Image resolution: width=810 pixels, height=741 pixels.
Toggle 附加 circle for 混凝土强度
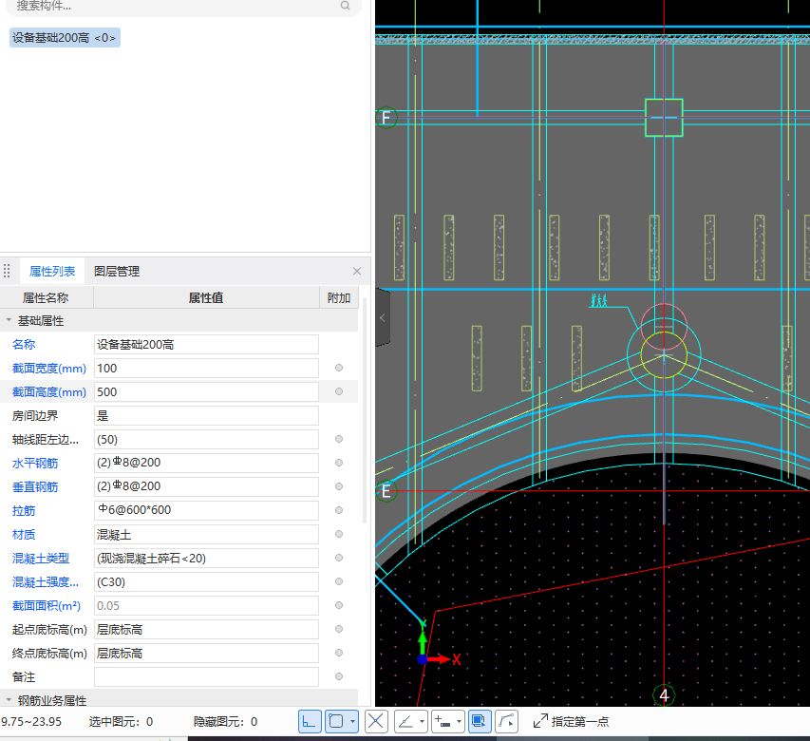[339, 581]
